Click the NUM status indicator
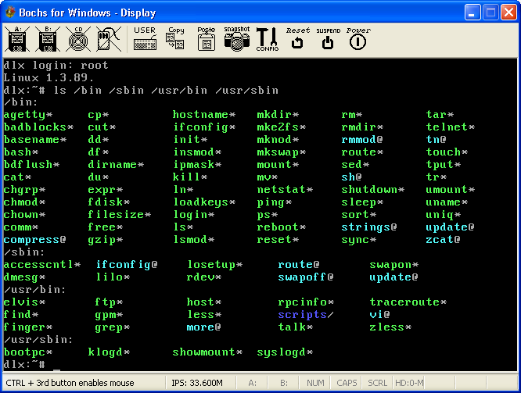 [x=315, y=383]
